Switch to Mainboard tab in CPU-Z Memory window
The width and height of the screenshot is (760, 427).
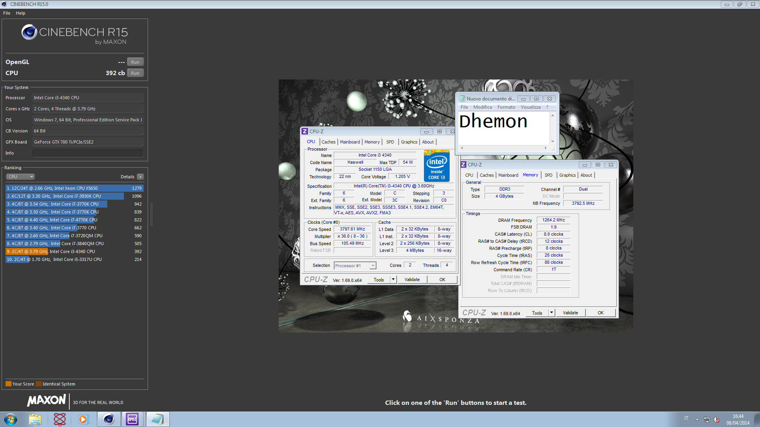508,175
